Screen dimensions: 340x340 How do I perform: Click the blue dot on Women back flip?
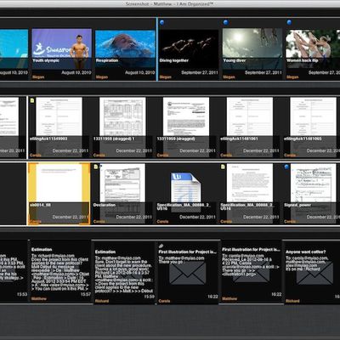(289, 22)
